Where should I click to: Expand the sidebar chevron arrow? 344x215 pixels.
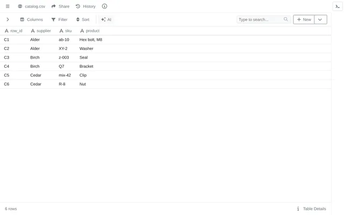point(8,19)
